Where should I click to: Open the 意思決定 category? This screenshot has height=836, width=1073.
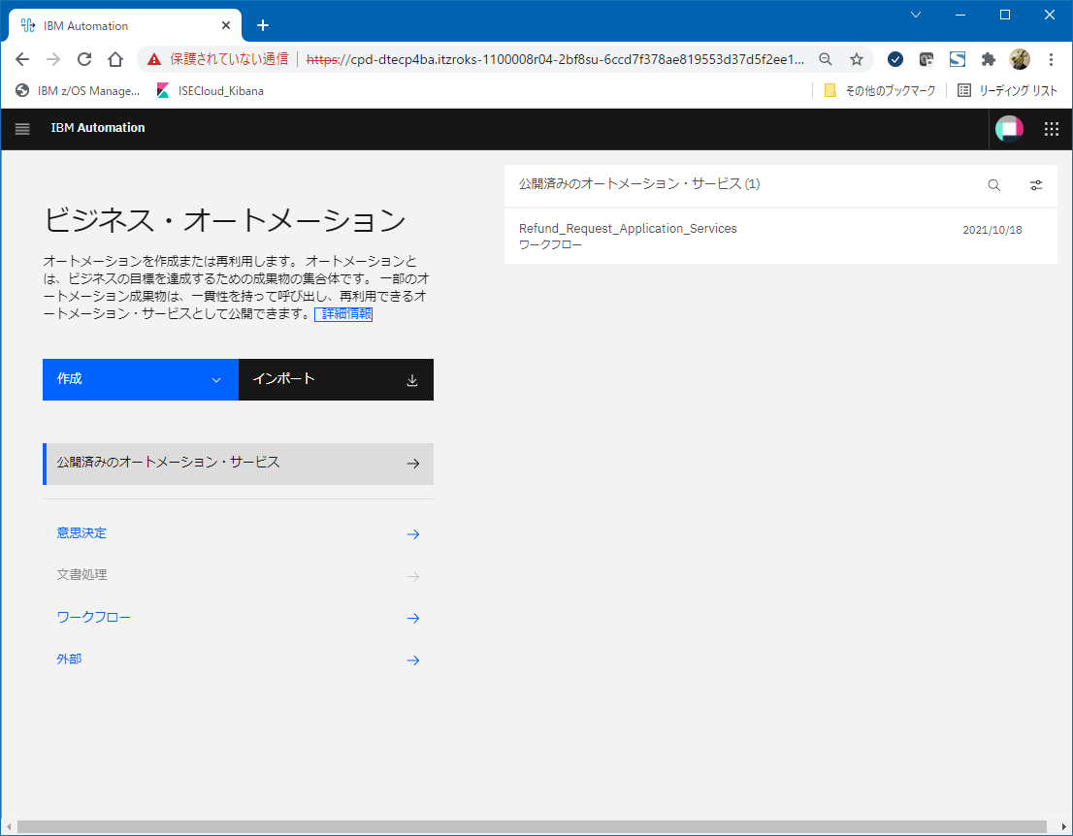coord(81,533)
